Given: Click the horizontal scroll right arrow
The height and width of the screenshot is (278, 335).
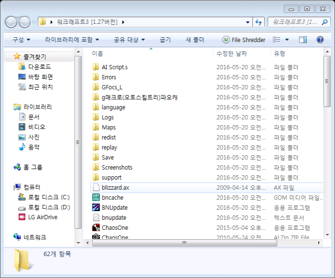Looking at the screenshot, I should (x=319, y=243).
